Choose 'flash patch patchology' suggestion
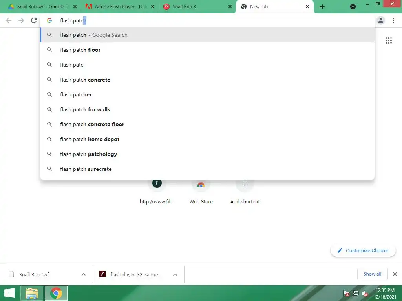This screenshot has width=402, height=301. click(207, 154)
